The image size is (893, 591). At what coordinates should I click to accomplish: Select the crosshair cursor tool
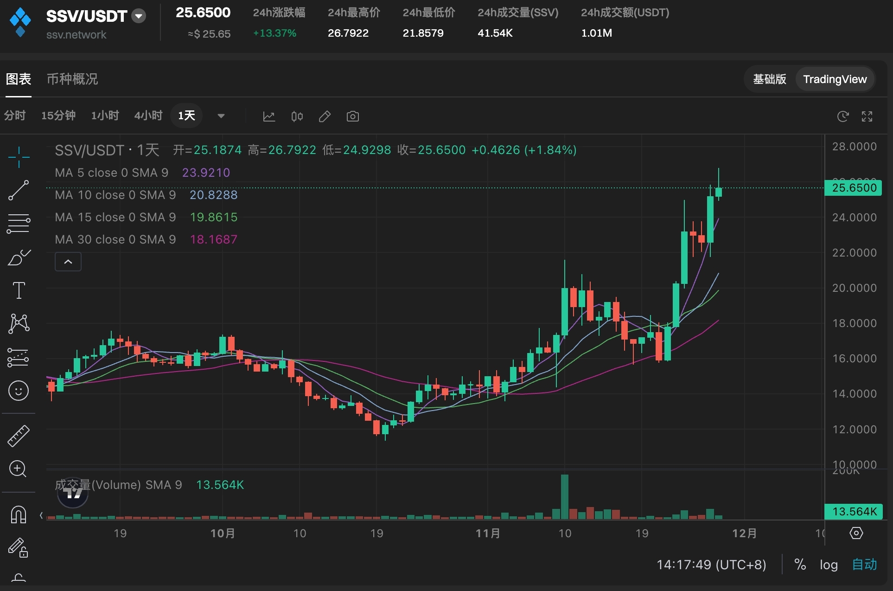pyautogui.click(x=19, y=157)
